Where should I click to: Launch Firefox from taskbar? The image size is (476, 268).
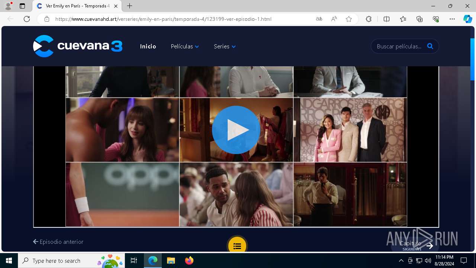pos(189,261)
